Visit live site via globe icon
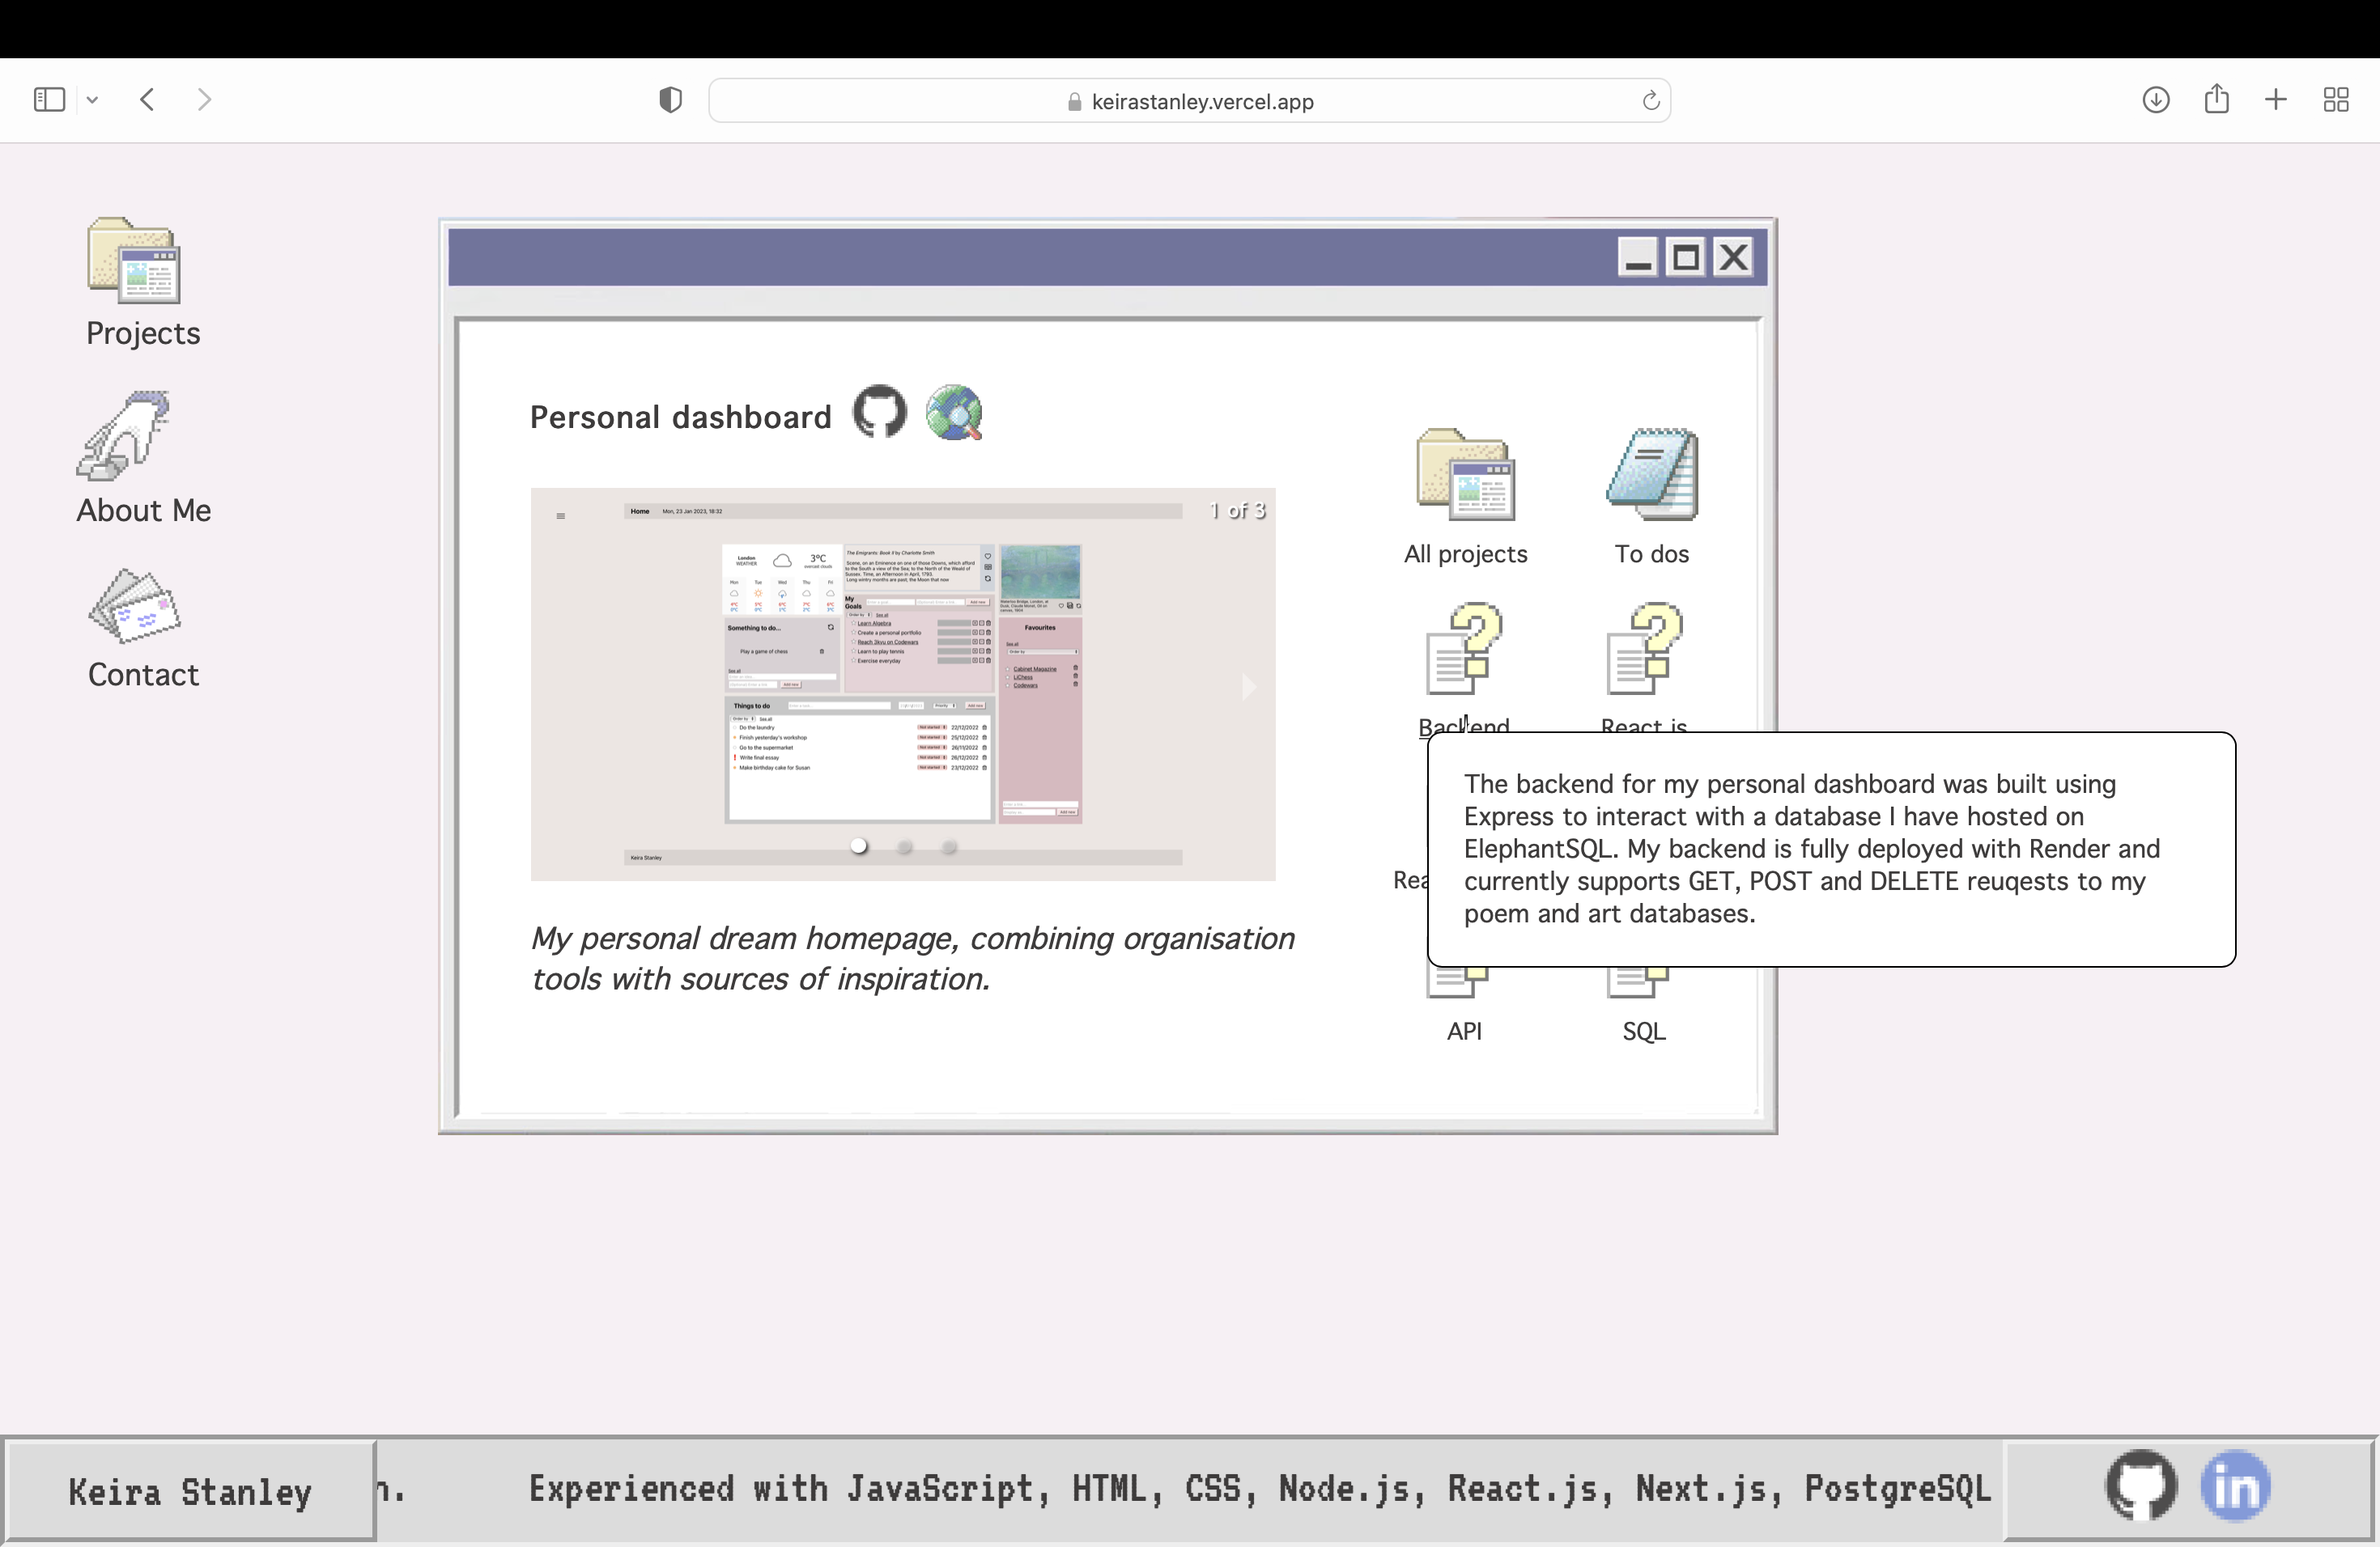This screenshot has width=2380, height=1547. click(x=954, y=413)
